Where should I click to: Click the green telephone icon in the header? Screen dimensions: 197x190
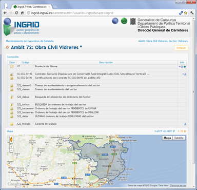124,21
